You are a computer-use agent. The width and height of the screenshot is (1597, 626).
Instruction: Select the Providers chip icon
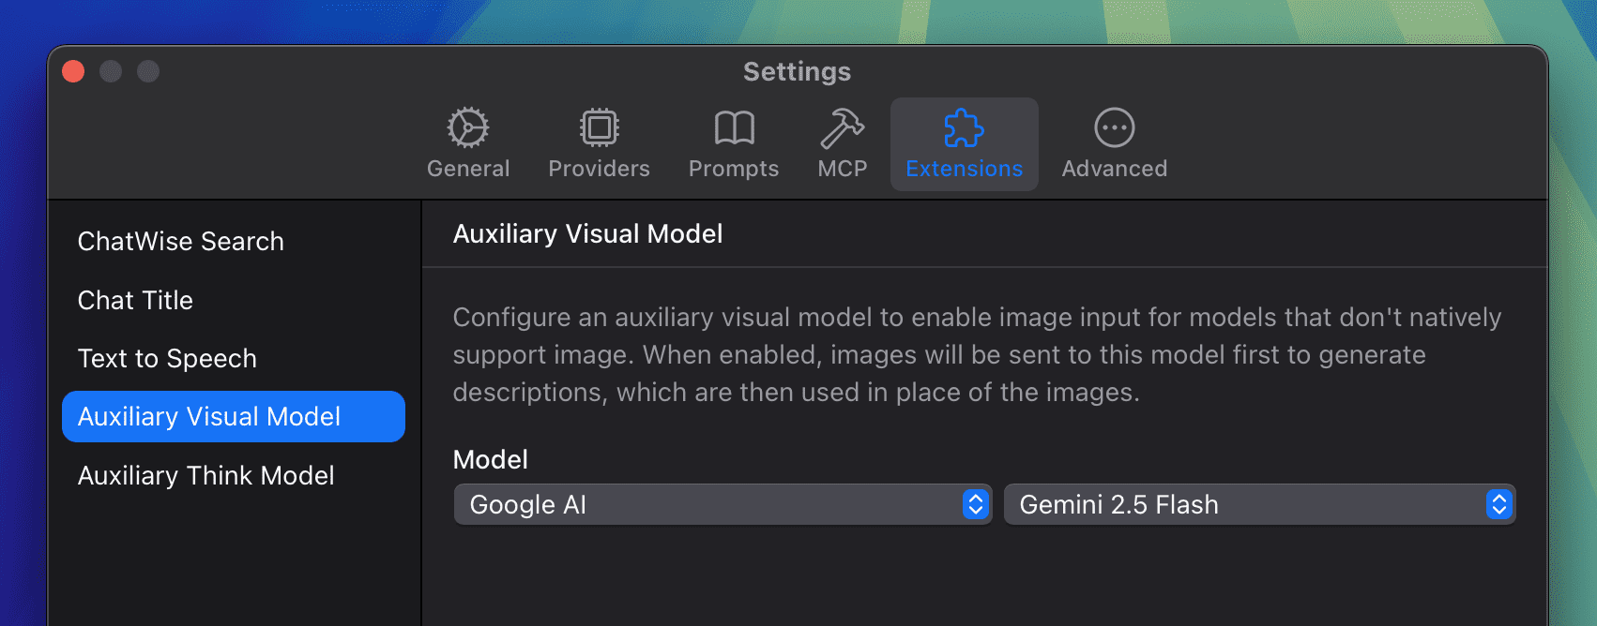[599, 127]
